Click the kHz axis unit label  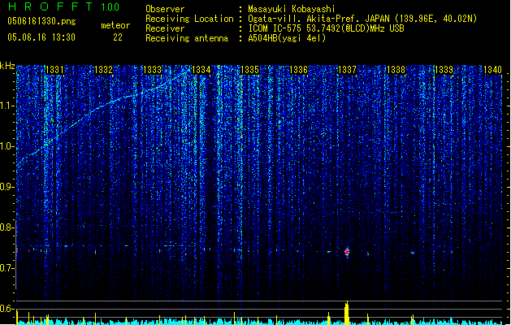point(7,66)
